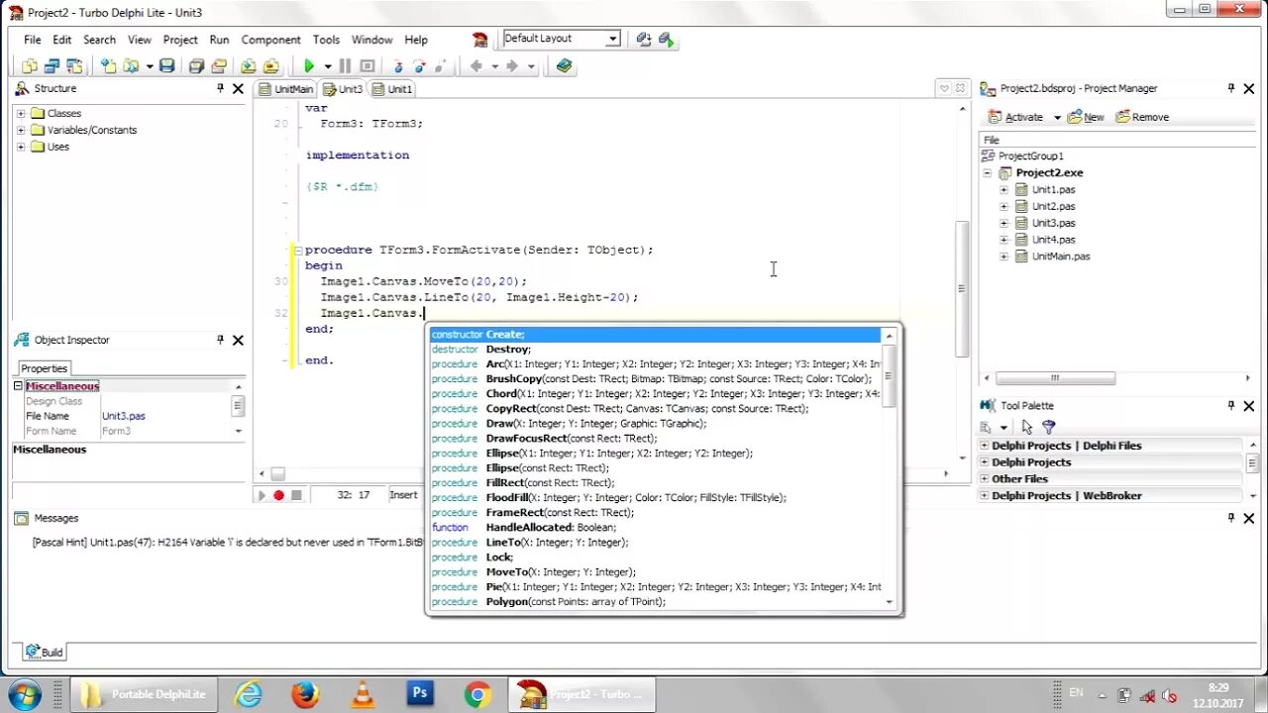This screenshot has width=1268, height=713.
Task: Click the Program Reset stop icon
Action: click(368, 66)
